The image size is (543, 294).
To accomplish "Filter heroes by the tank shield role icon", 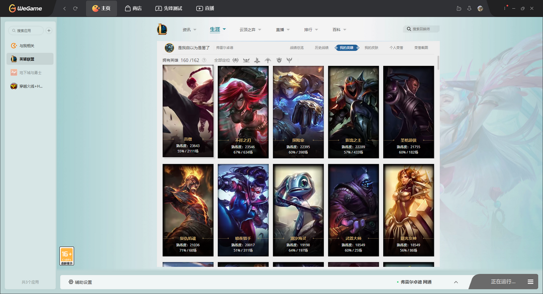I will tap(279, 60).
